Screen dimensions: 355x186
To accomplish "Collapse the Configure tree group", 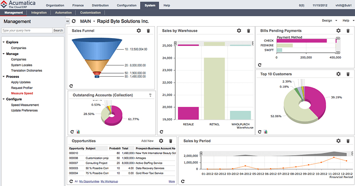I will point(4,99).
